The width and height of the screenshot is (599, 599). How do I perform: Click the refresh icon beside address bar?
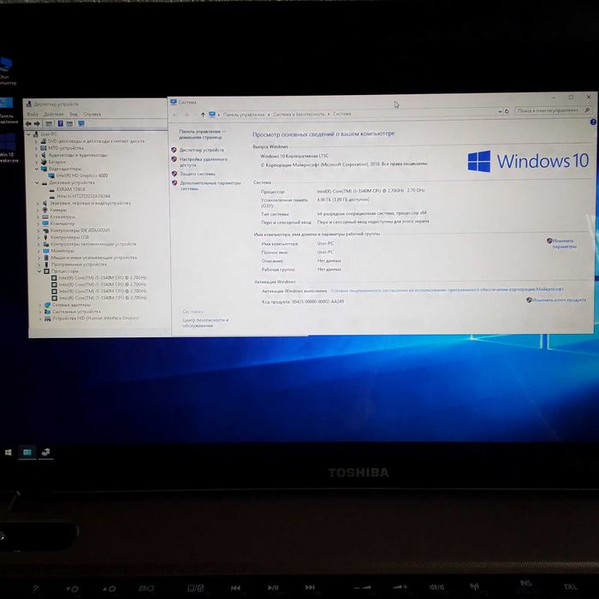507,111
